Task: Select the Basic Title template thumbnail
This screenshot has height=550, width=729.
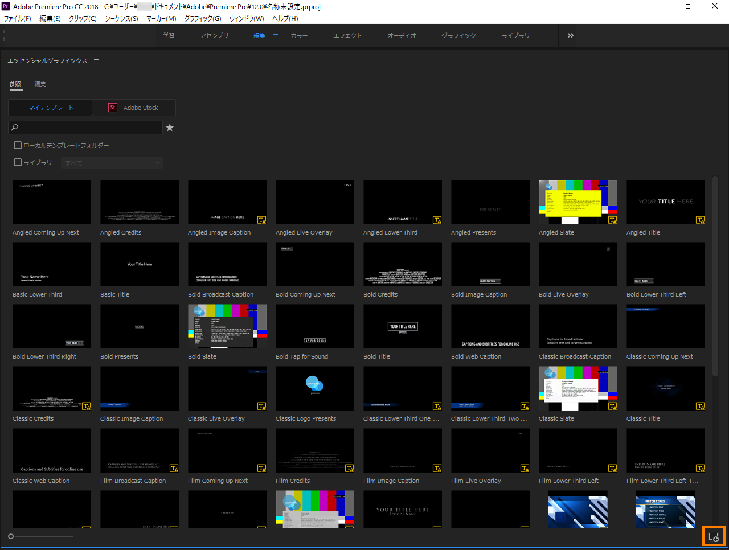Action: pyautogui.click(x=140, y=264)
